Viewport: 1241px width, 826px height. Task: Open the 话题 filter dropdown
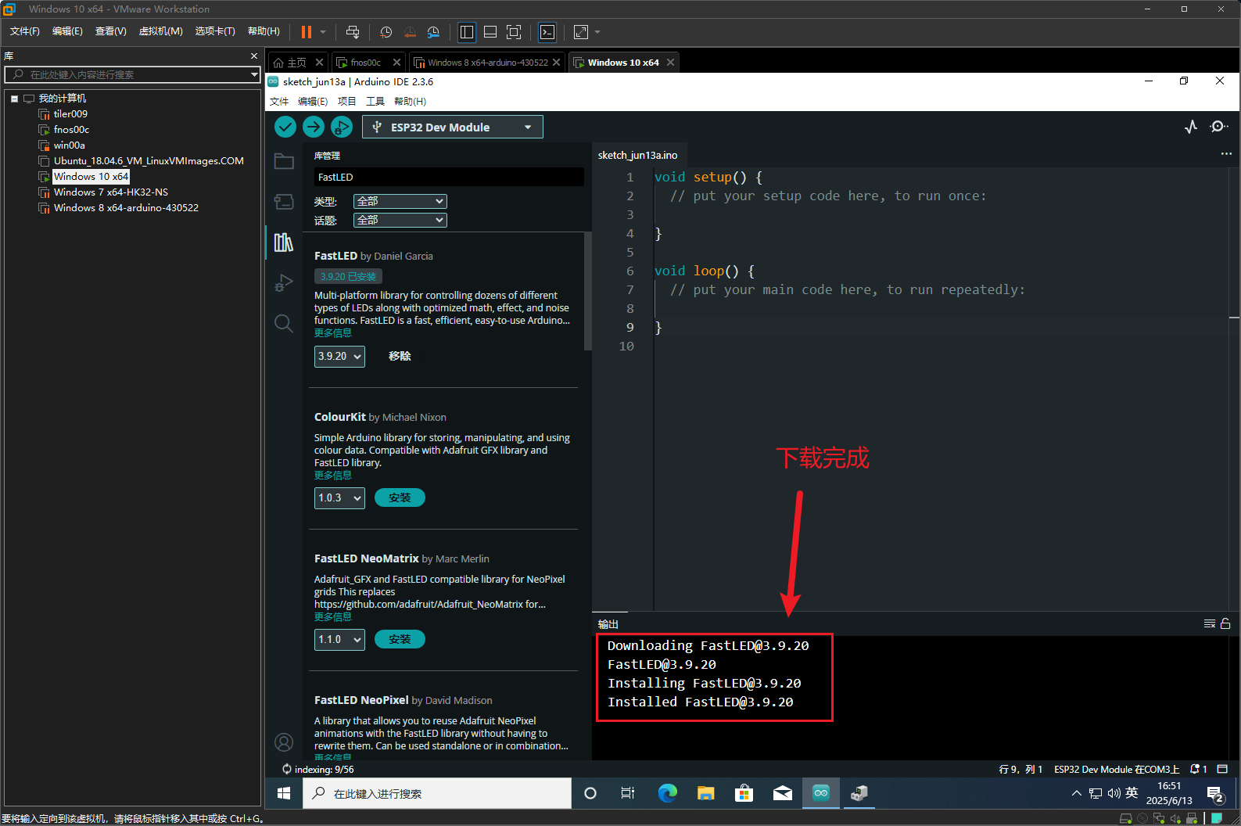400,220
